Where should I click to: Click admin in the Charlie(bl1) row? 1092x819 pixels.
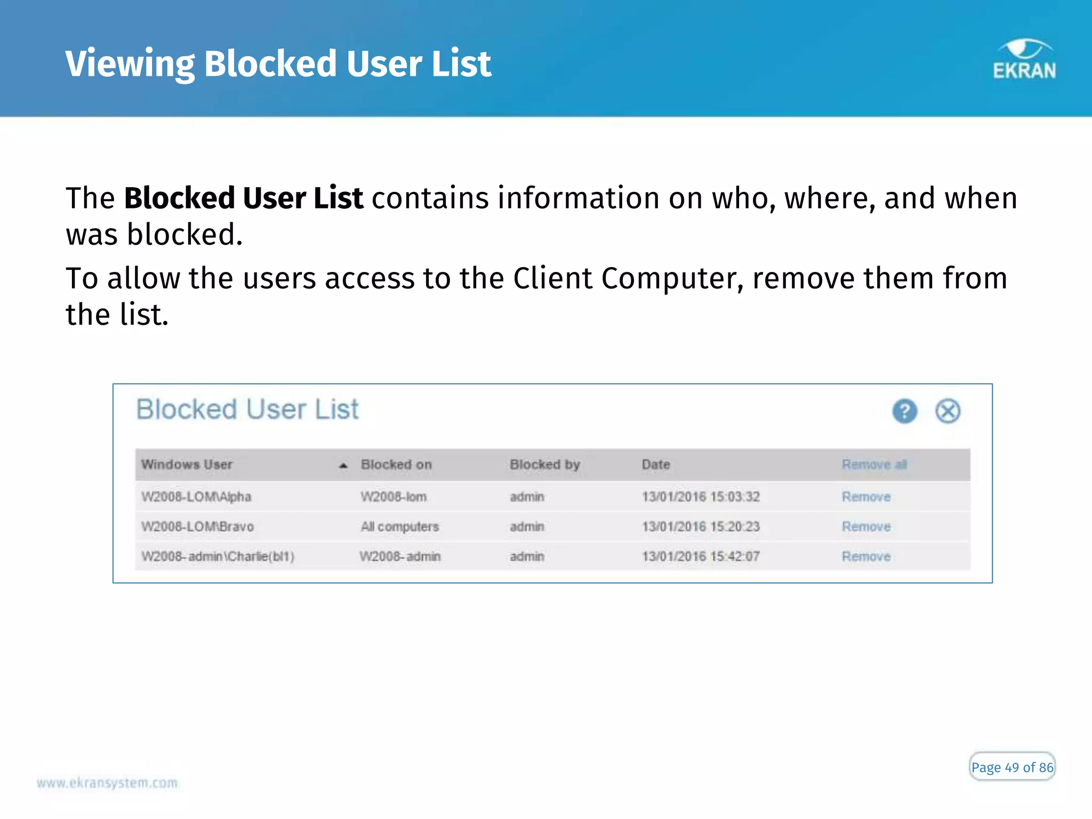(x=527, y=556)
